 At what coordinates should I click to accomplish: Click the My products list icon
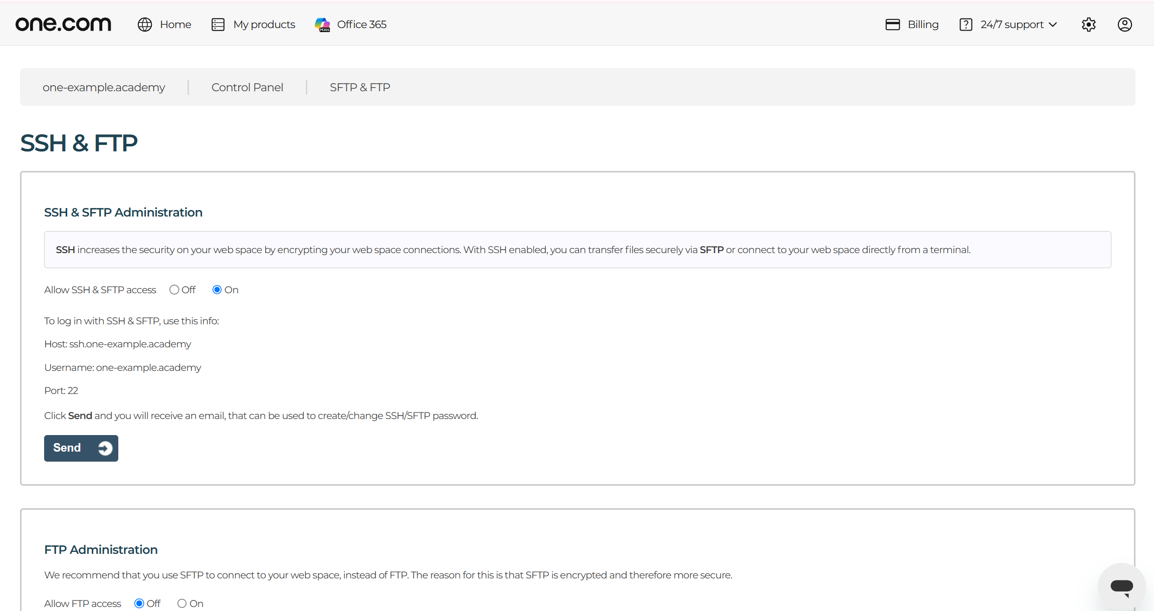pos(218,25)
